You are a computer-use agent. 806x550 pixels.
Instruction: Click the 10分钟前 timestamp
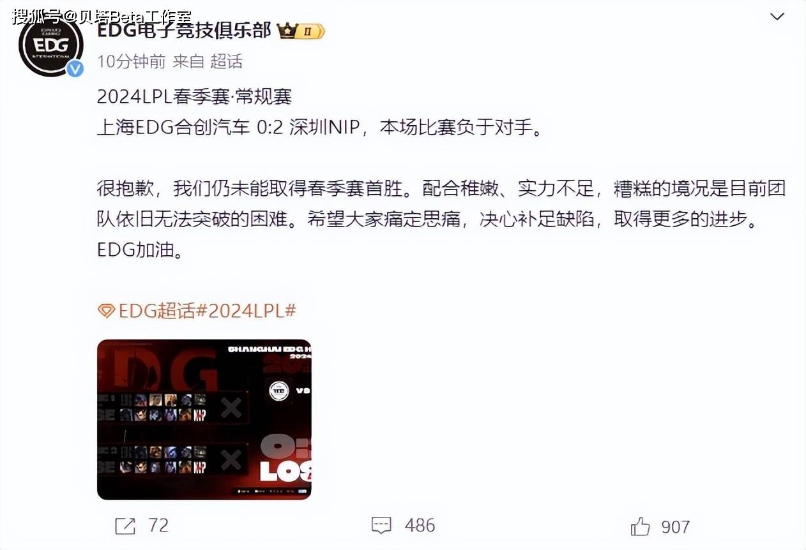tap(131, 62)
